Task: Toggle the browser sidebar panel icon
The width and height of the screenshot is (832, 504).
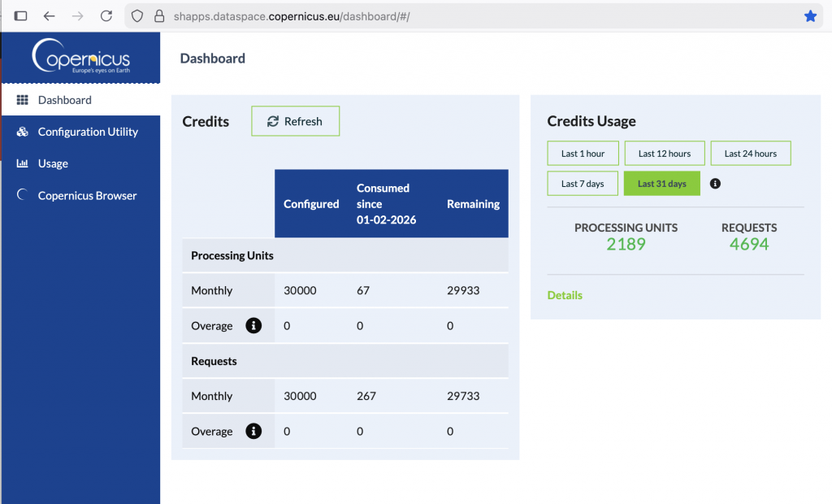Action: click(21, 16)
